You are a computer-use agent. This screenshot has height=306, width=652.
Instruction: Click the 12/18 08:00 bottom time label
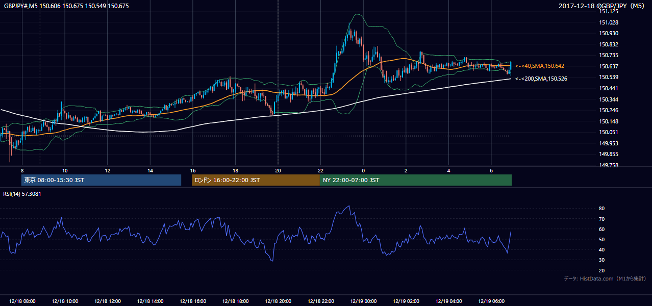22,301
